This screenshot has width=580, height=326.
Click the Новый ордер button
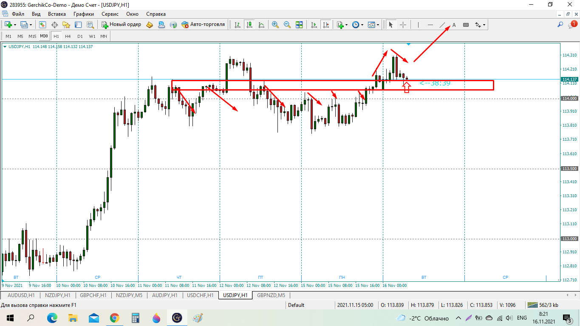pos(121,25)
